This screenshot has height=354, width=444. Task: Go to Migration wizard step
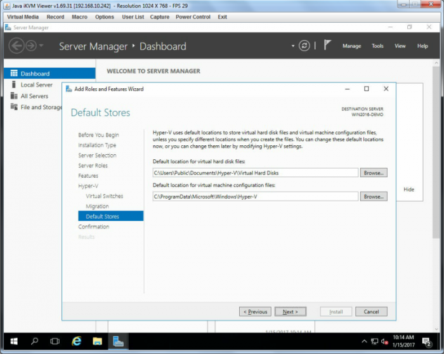click(97, 206)
